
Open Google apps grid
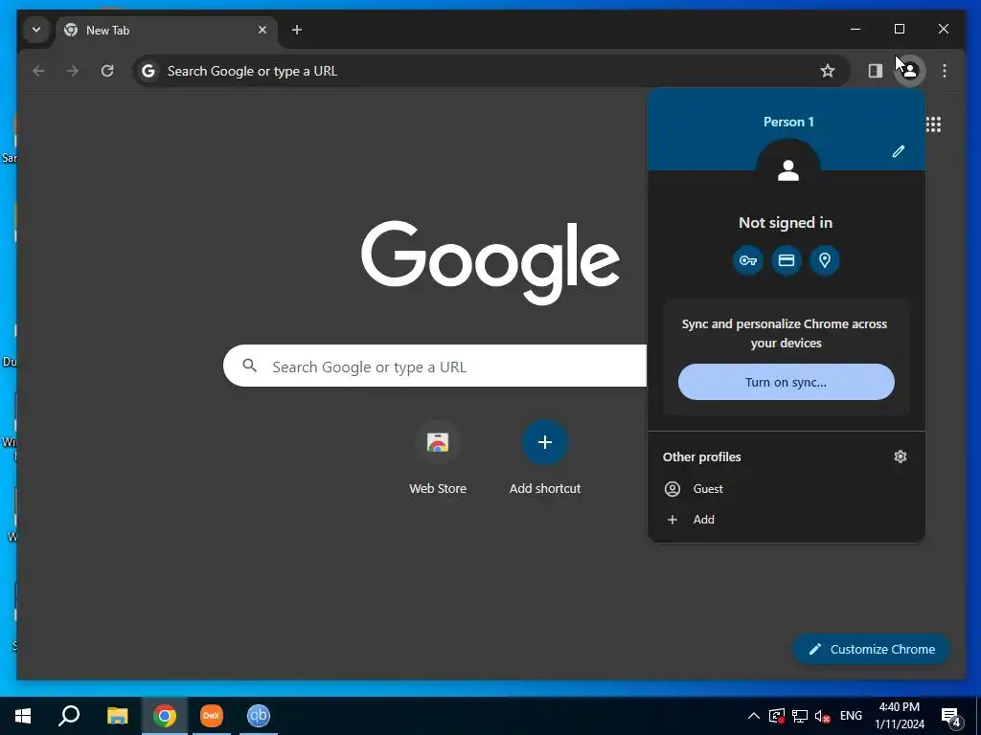(933, 124)
